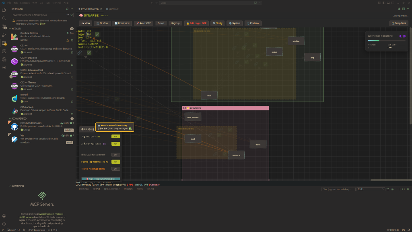Open Run and Debug in activity bar
Image resolution: width=412 pixels, height=232 pixels.
click(4, 35)
